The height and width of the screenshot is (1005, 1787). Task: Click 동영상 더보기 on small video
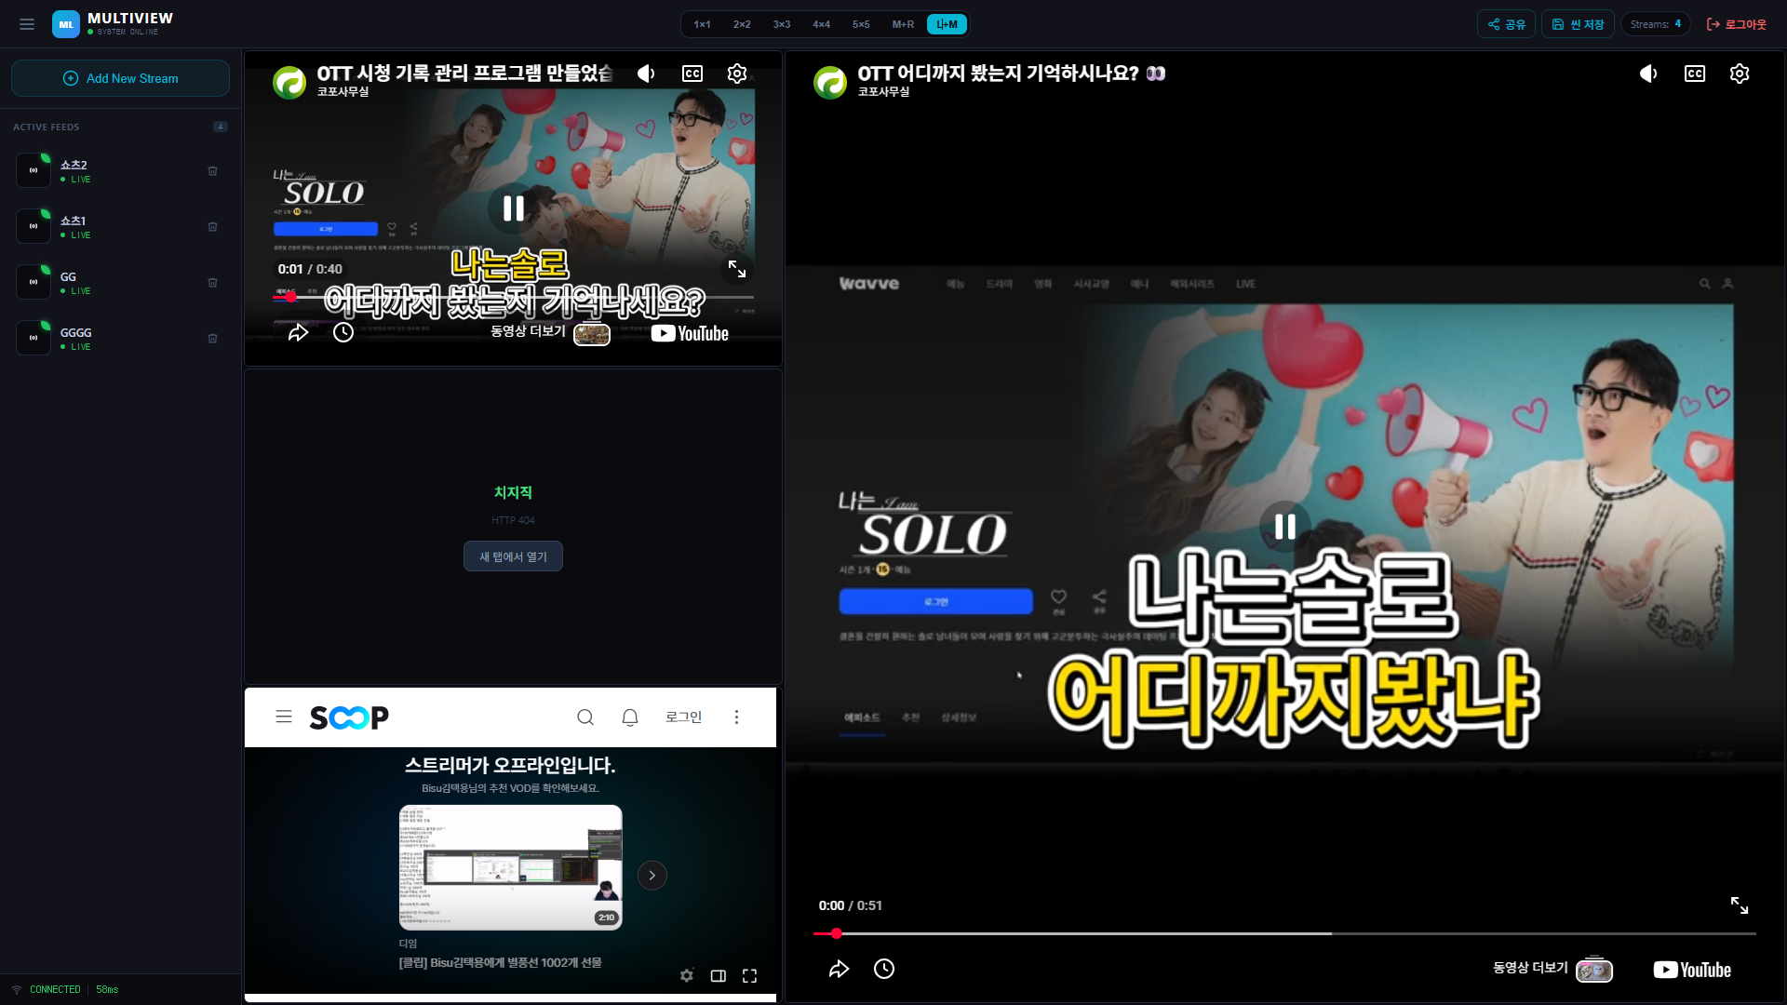pos(550,332)
